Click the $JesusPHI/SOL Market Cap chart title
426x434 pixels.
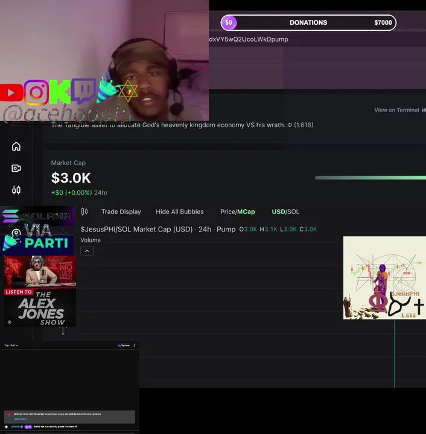158,229
